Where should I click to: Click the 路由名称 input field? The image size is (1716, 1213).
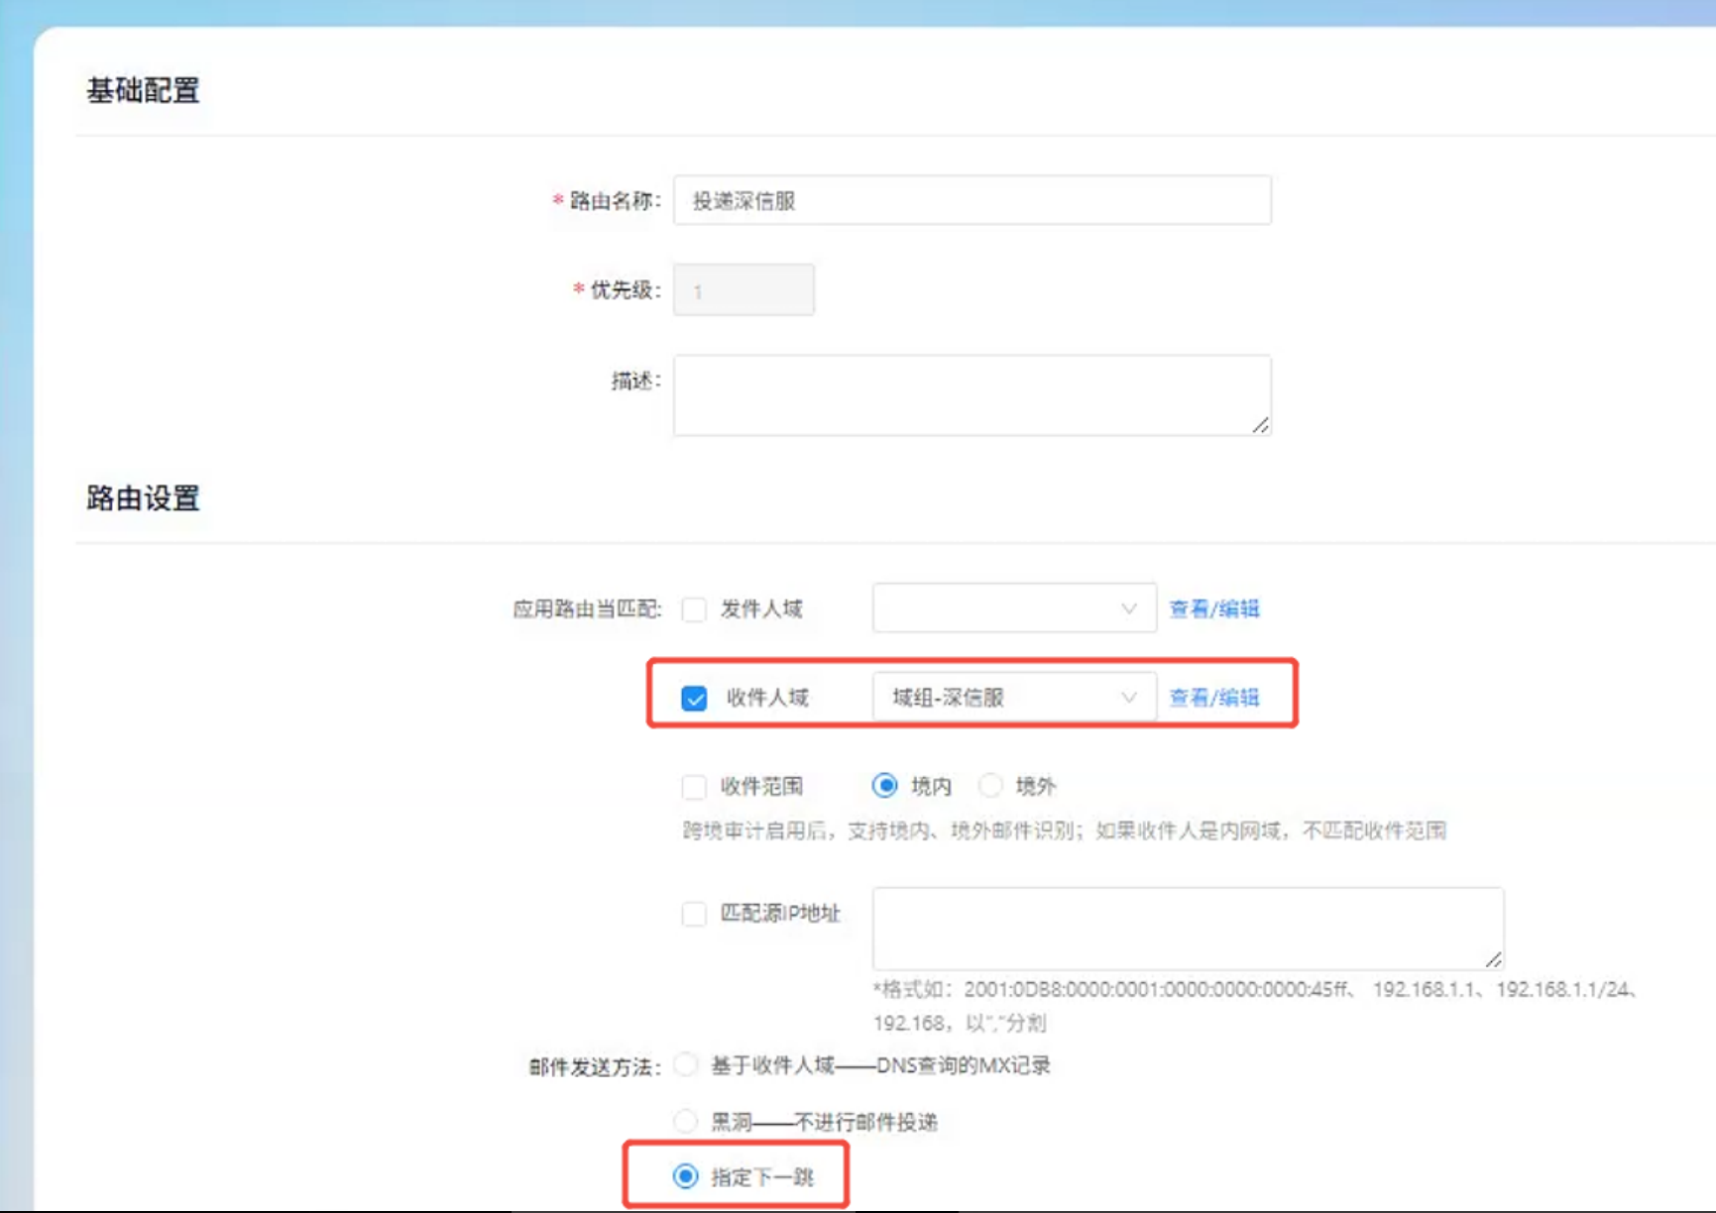pos(972,201)
